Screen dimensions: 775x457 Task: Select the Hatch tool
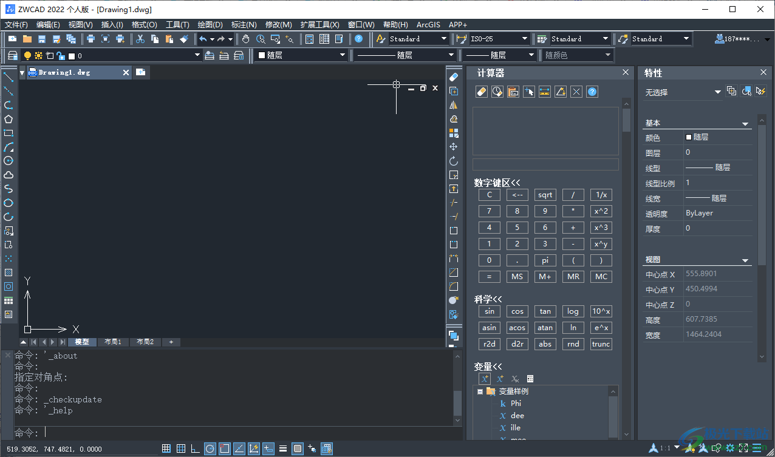tap(9, 273)
